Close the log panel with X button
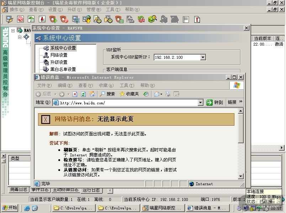 pyautogui.click(x=4, y=156)
